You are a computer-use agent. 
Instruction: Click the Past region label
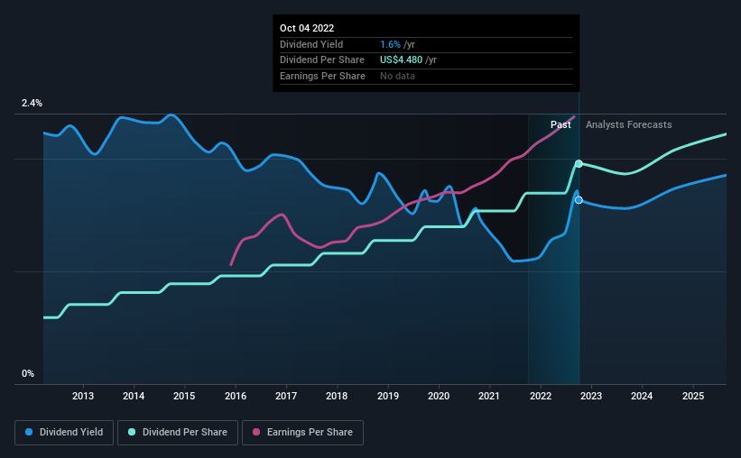coord(560,124)
